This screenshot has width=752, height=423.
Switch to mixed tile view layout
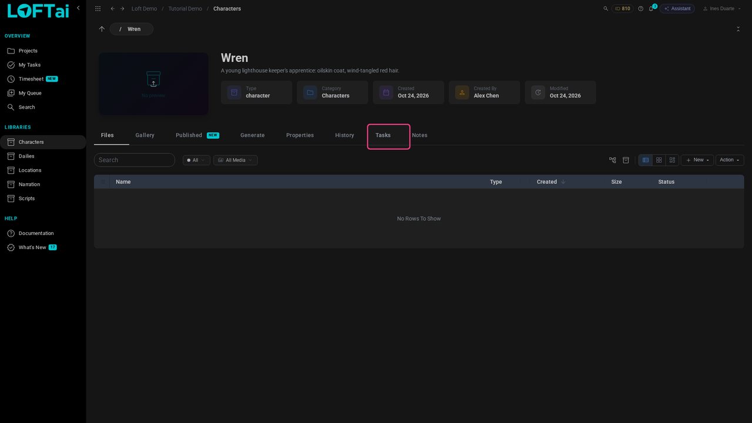672,160
